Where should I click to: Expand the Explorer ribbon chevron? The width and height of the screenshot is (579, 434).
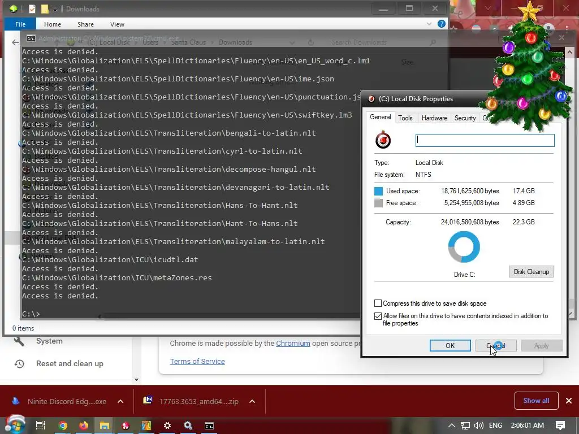[x=429, y=24]
